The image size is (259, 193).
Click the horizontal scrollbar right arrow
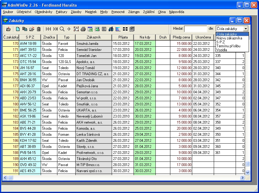(x=242, y=178)
